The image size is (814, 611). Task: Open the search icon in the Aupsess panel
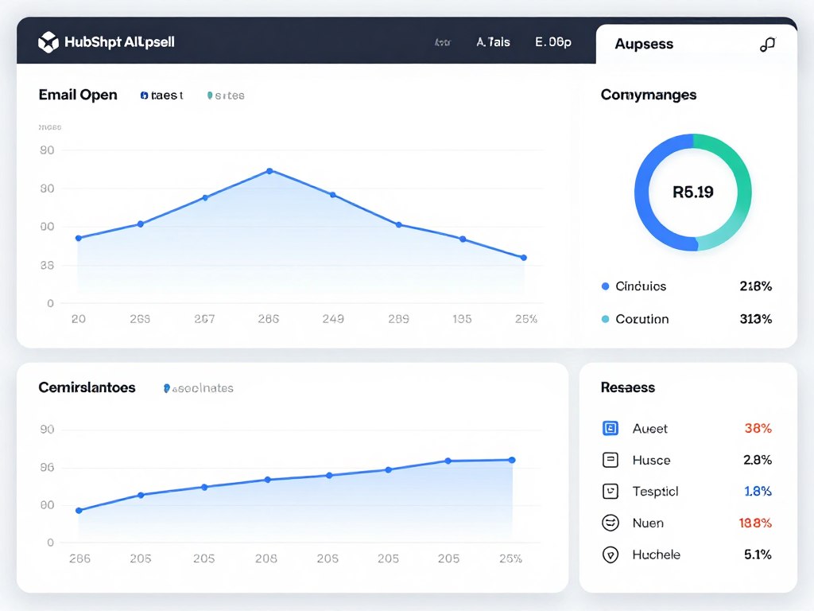click(767, 45)
